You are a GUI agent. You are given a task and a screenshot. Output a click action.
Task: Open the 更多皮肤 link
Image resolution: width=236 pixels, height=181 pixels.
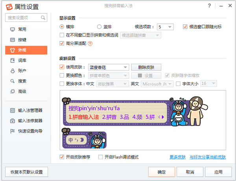178,157
